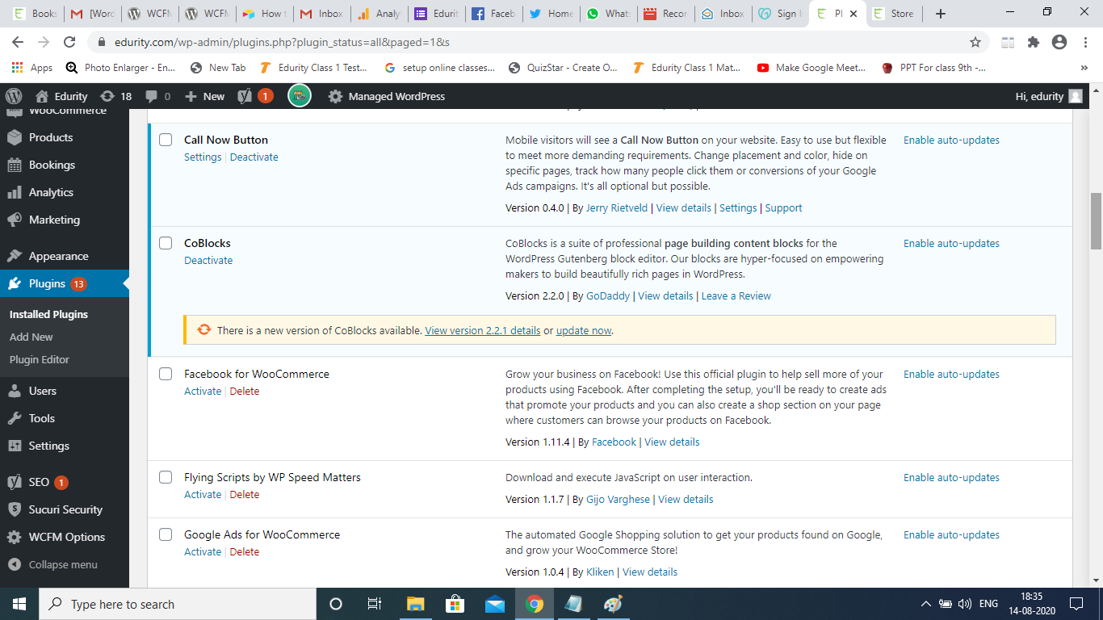Image resolution: width=1103 pixels, height=620 pixels.
Task: Tick the Google Ads for WooCommerce checkbox
Action: tap(166, 534)
